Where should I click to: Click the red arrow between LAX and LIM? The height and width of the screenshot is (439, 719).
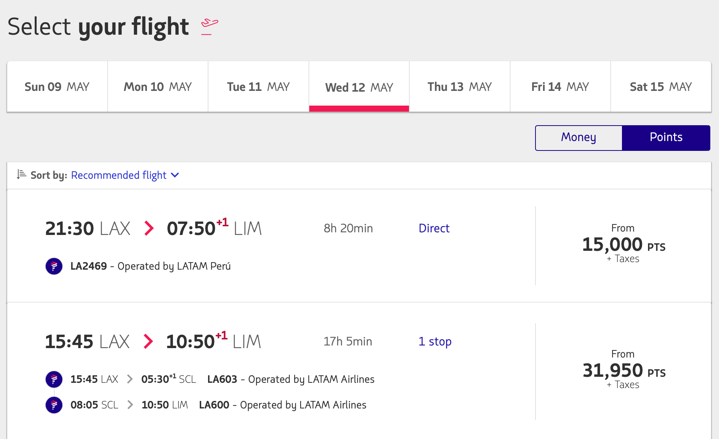(x=148, y=228)
